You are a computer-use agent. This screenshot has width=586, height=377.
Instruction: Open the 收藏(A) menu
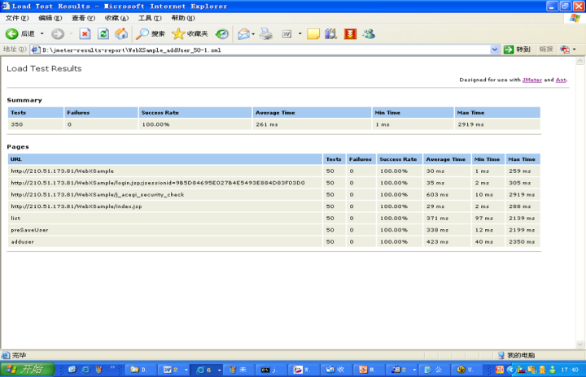(116, 18)
